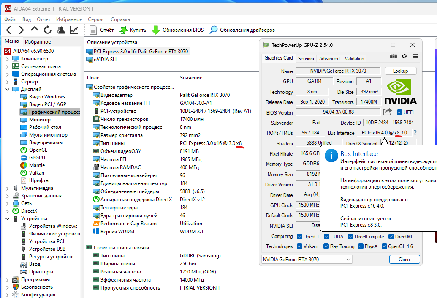The width and height of the screenshot is (437, 298).
Task: Click the Bus Interface question mark icon
Action: 415,133
